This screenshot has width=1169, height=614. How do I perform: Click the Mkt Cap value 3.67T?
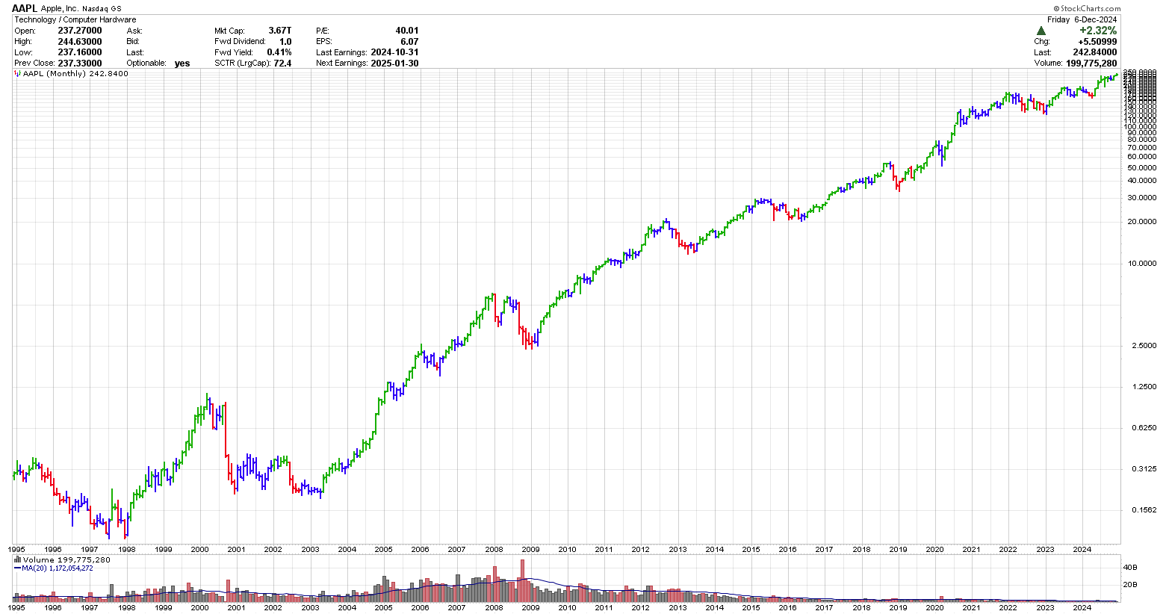tap(280, 31)
